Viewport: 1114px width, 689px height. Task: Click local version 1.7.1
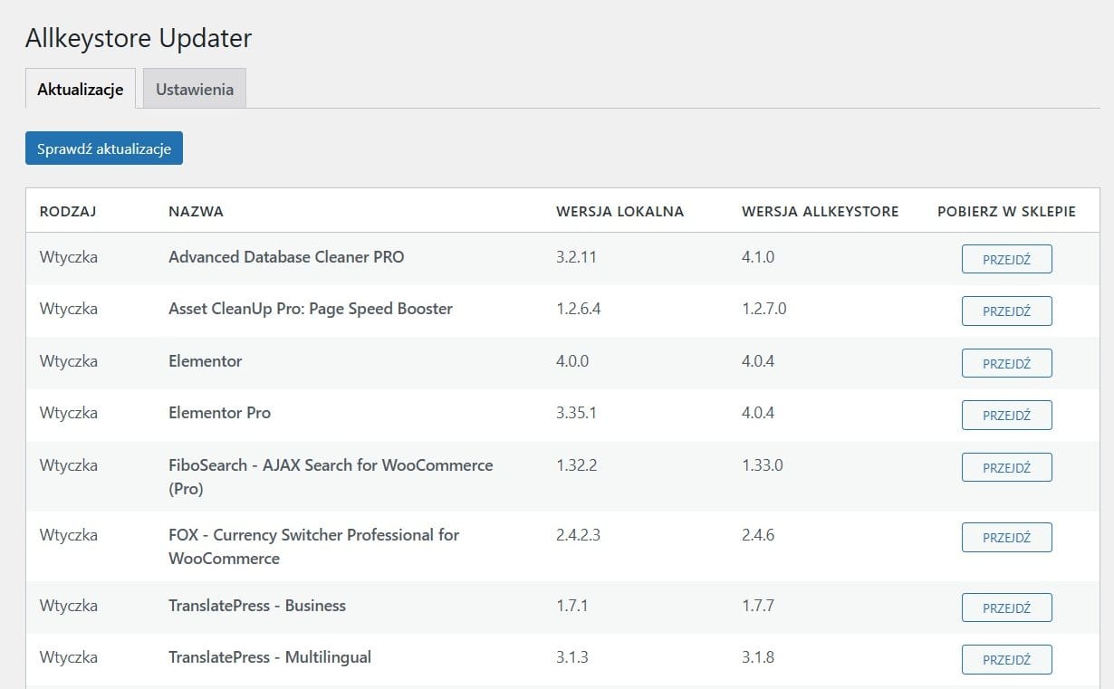[x=572, y=606]
